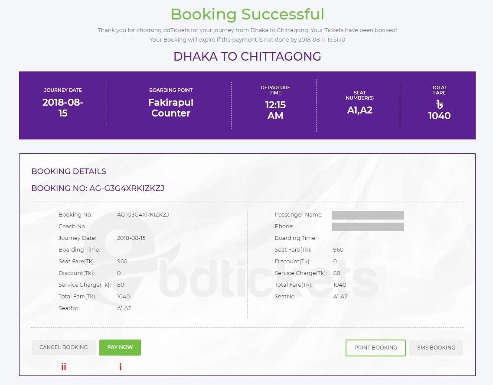The image size is (493, 385).
Task: Click the Booking Successful heading
Action: coord(247,14)
